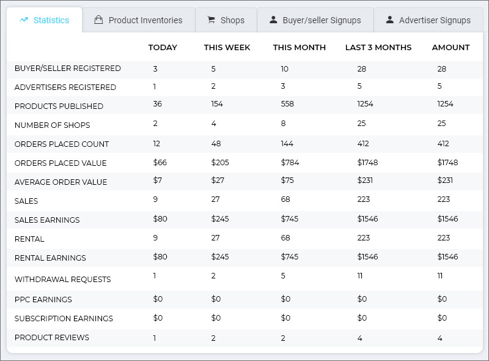Click the PRODUCTS PUBLISHED row label
Screen dimensions: 489x361
coord(59,106)
